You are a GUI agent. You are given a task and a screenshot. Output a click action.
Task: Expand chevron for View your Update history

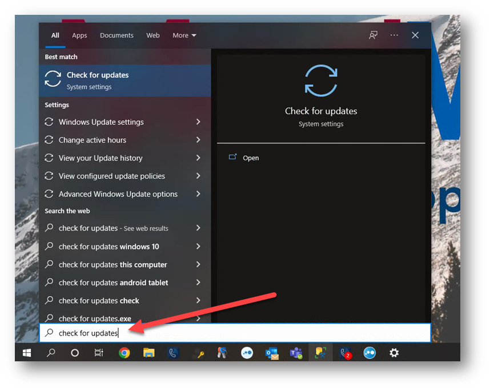pyautogui.click(x=198, y=158)
